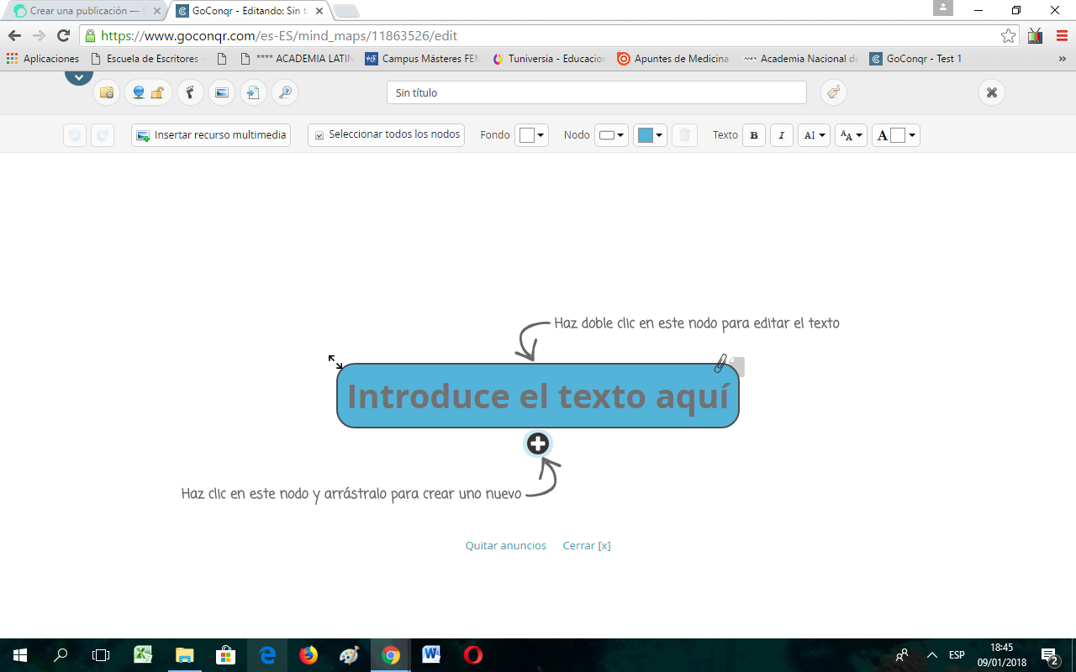The height and width of the screenshot is (672, 1076).
Task: Click the document export arrow icon
Action: (x=254, y=92)
